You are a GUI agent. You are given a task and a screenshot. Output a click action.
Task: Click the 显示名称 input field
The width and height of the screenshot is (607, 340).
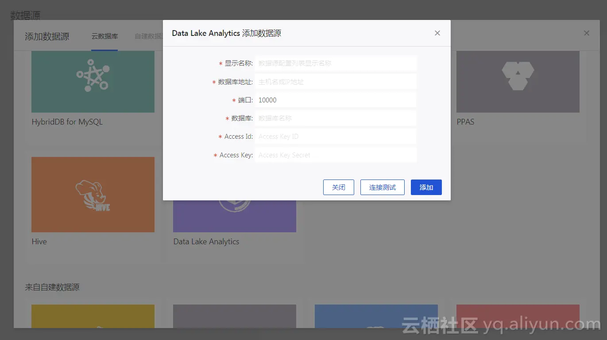[x=336, y=63]
